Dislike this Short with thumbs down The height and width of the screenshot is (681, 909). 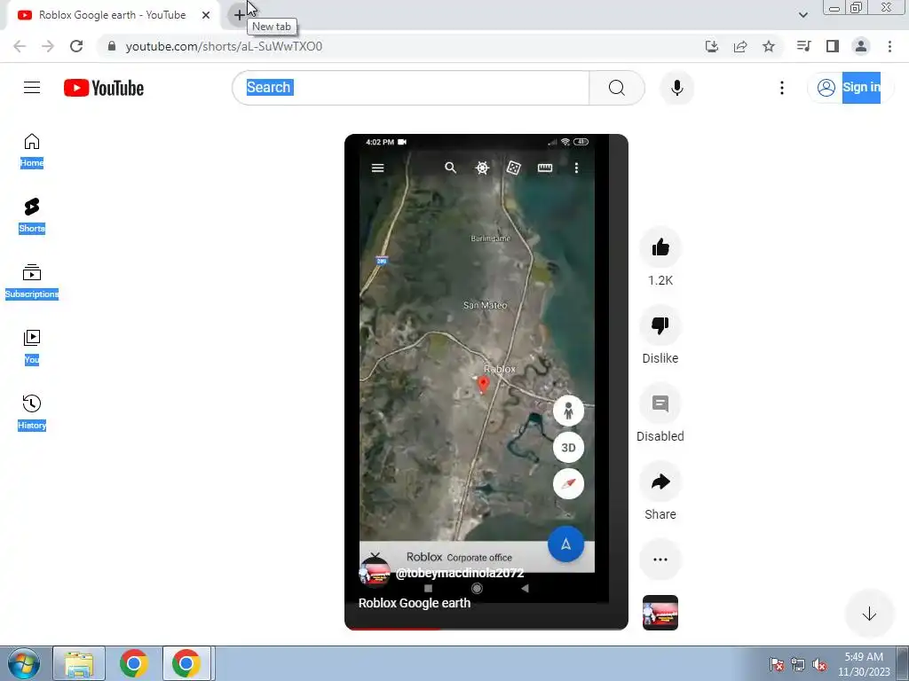click(660, 325)
